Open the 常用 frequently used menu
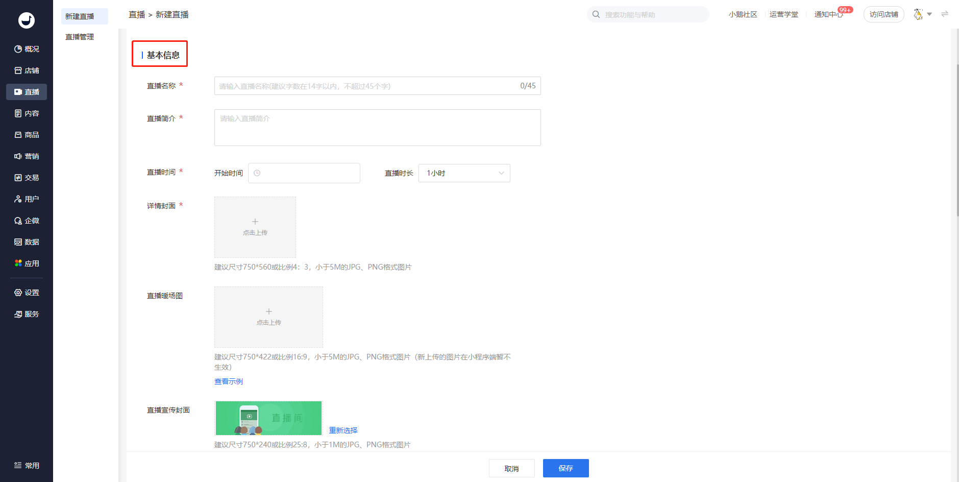The height and width of the screenshot is (482, 959). click(x=27, y=466)
